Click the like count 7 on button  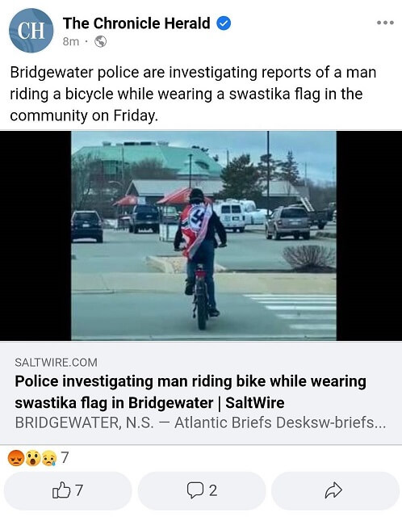(79, 490)
